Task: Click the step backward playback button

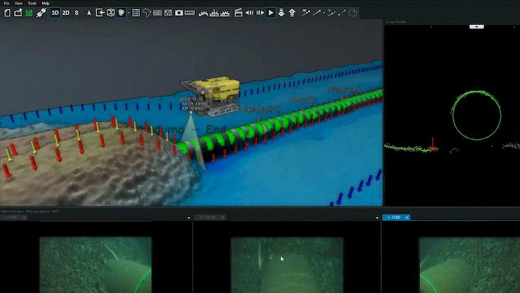Action: [x=249, y=13]
